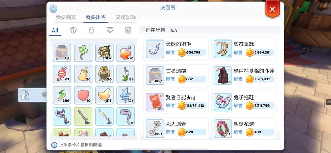The image size is (331, 153).
Task: Select the potion bottle filter icon
Action: [91, 30]
